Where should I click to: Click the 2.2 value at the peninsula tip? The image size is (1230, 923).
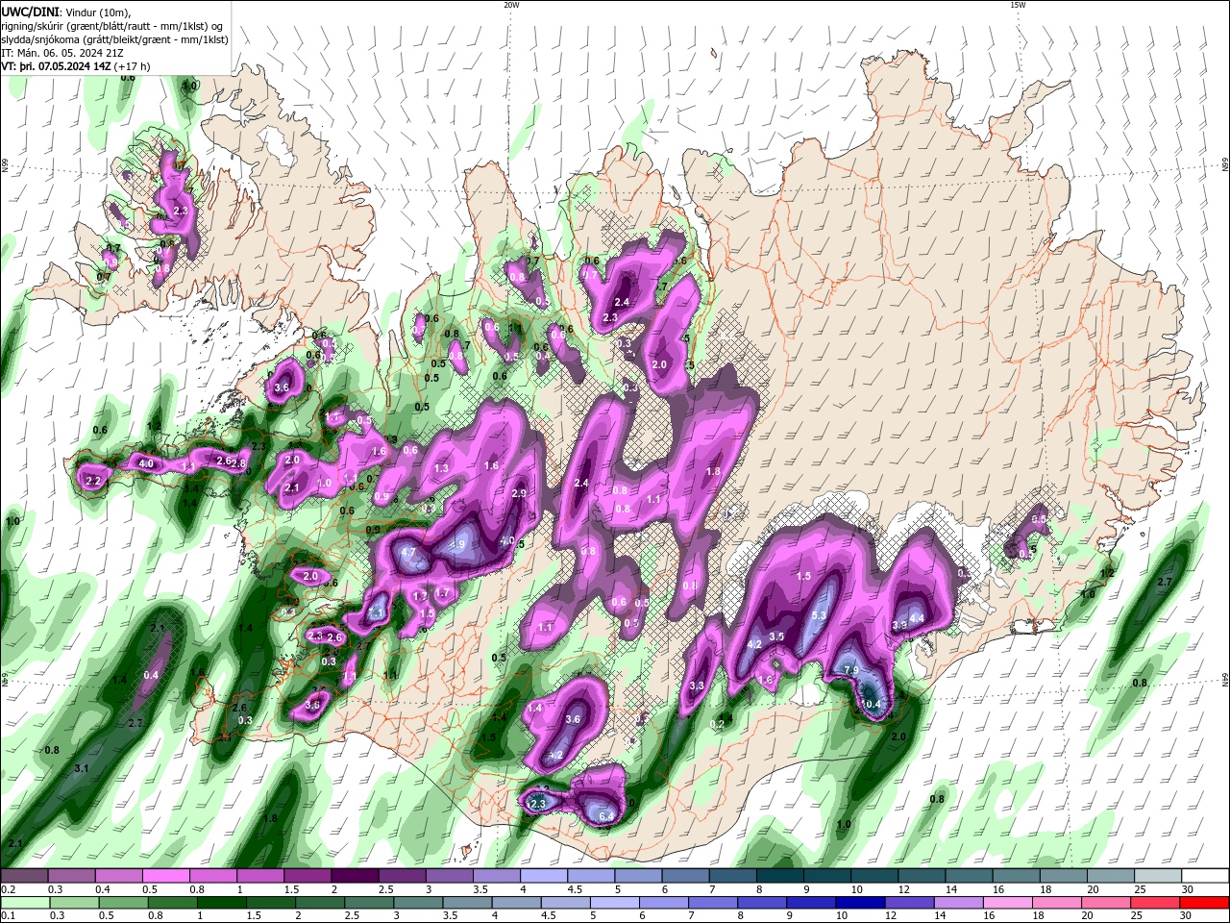[93, 481]
